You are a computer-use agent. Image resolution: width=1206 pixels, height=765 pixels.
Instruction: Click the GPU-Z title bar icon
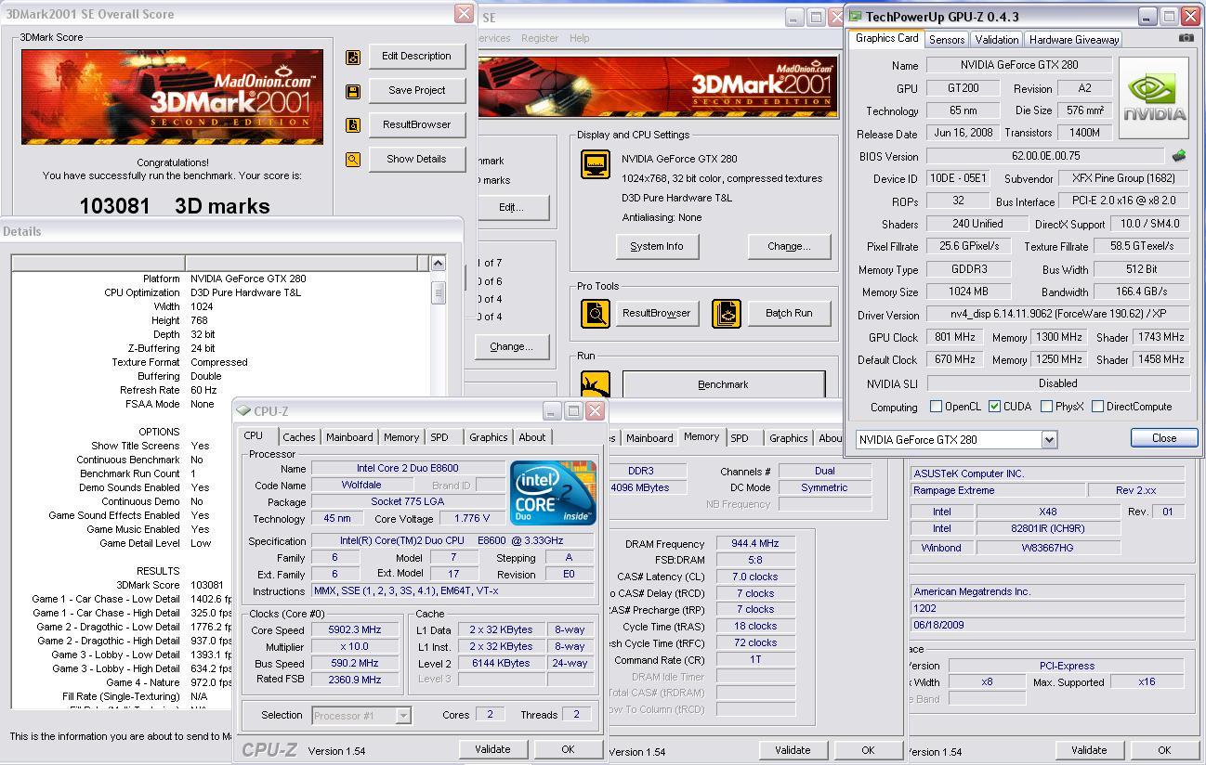pyautogui.click(x=855, y=16)
